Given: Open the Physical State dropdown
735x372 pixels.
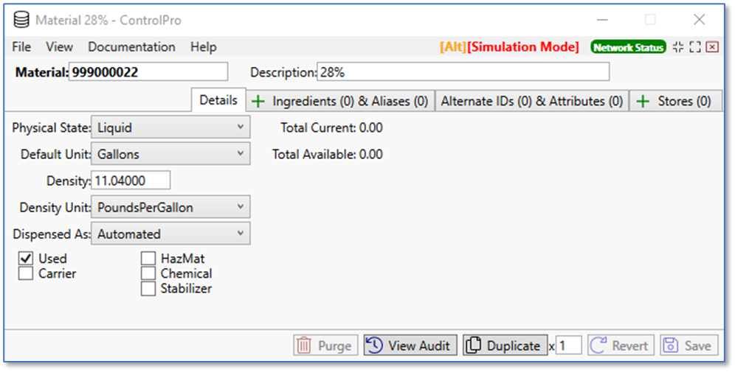Looking at the screenshot, I should [170, 128].
